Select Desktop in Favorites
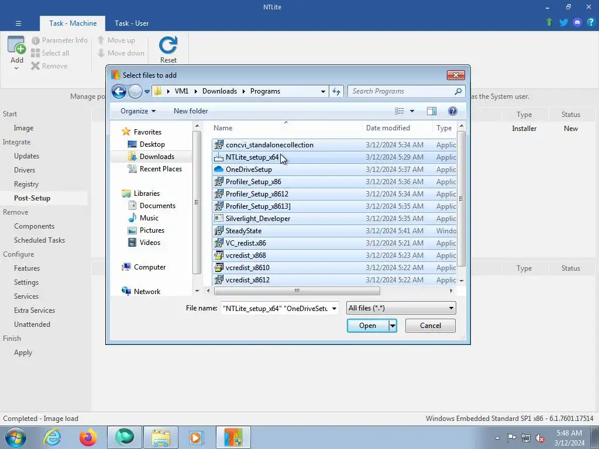Screen dimensions: 599x449 pos(152,144)
